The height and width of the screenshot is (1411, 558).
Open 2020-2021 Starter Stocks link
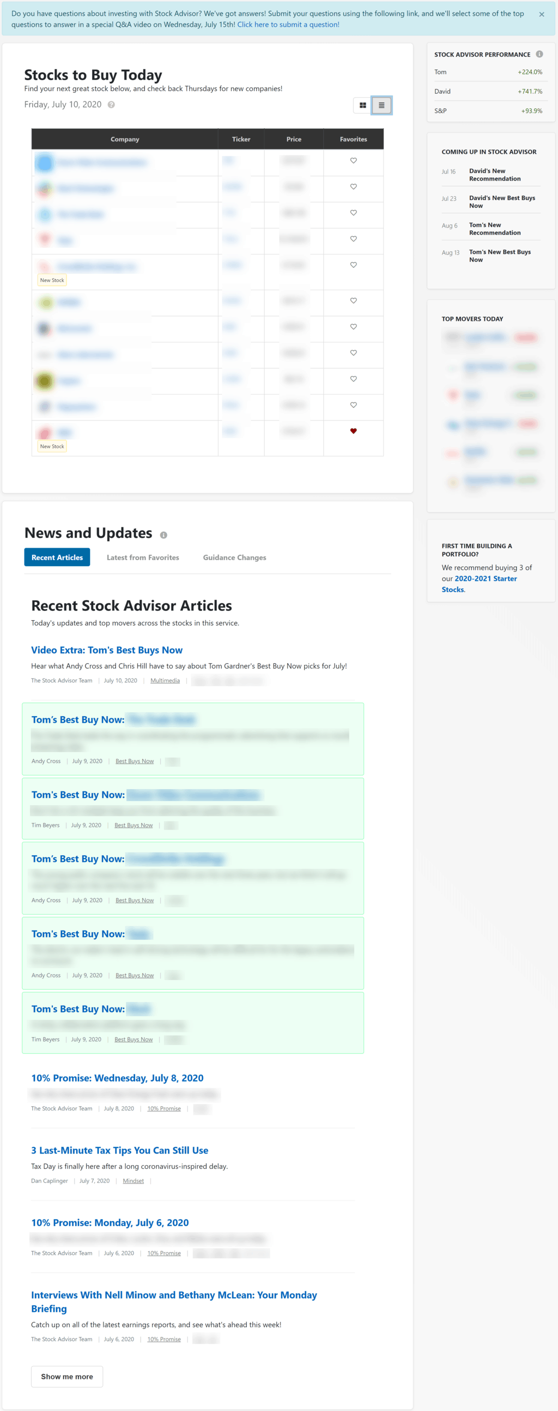[479, 584]
